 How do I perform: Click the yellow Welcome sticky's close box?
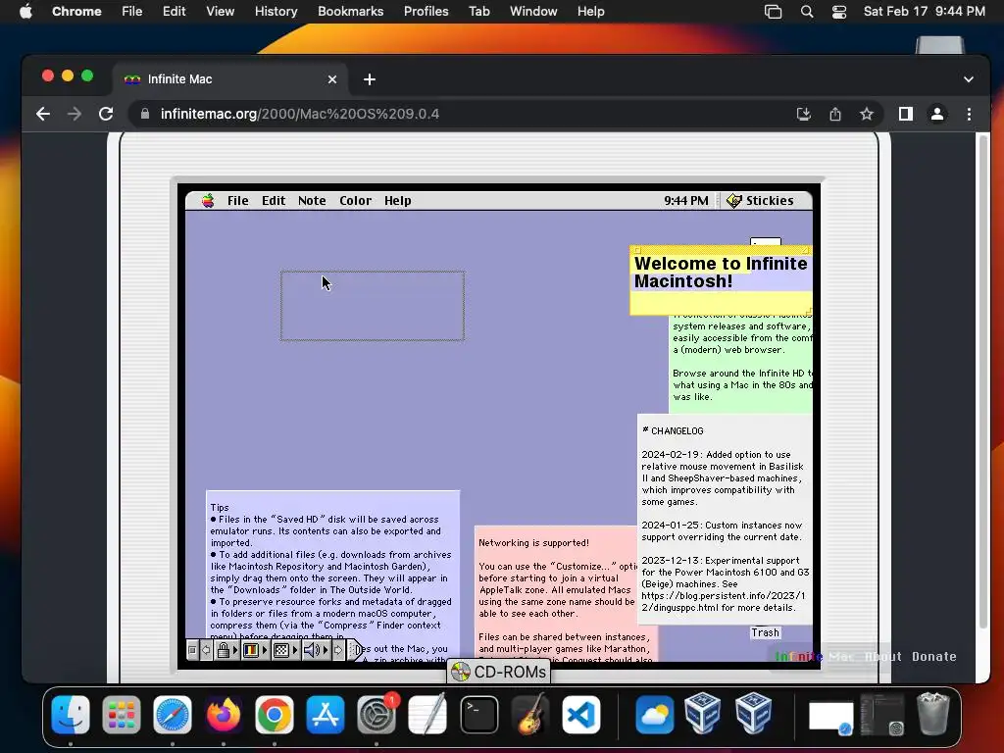coord(637,250)
